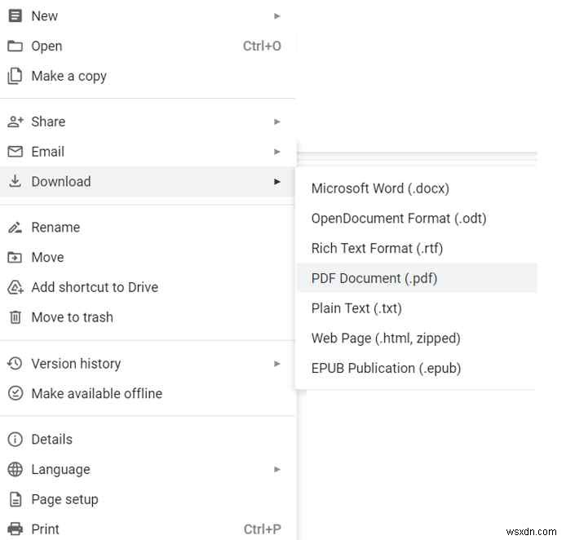Click the Make a copy icon
This screenshot has height=540, width=566.
pos(15,76)
